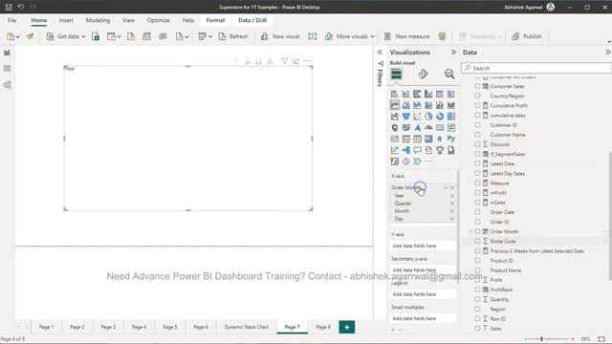Viewport: 612px width, 344px height.
Task: Add a new page with plus button
Action: tap(347, 327)
